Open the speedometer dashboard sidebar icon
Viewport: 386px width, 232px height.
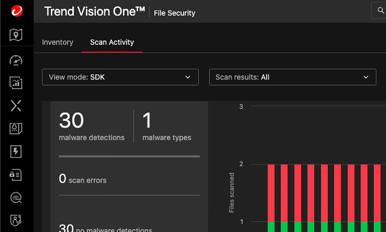[16, 60]
